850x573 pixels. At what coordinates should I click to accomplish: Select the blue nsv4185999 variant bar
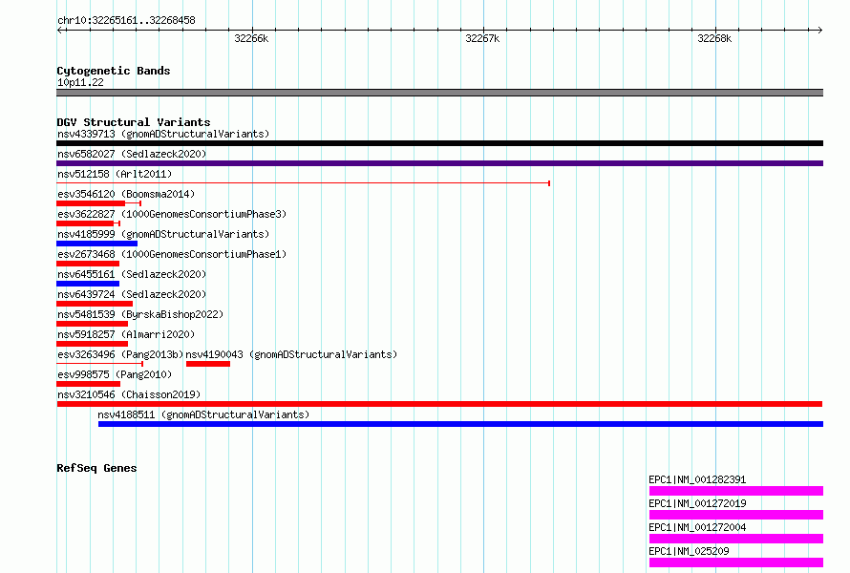pos(97,244)
